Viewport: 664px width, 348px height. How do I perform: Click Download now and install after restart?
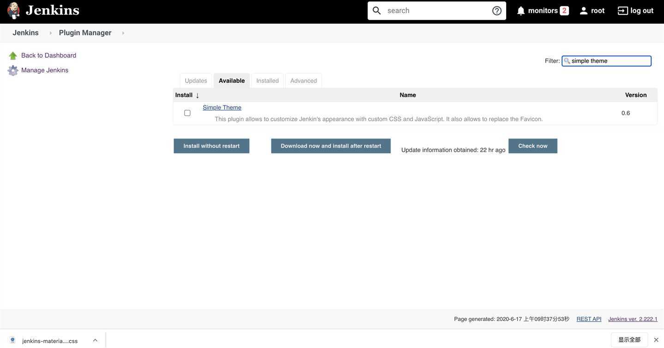tap(331, 146)
